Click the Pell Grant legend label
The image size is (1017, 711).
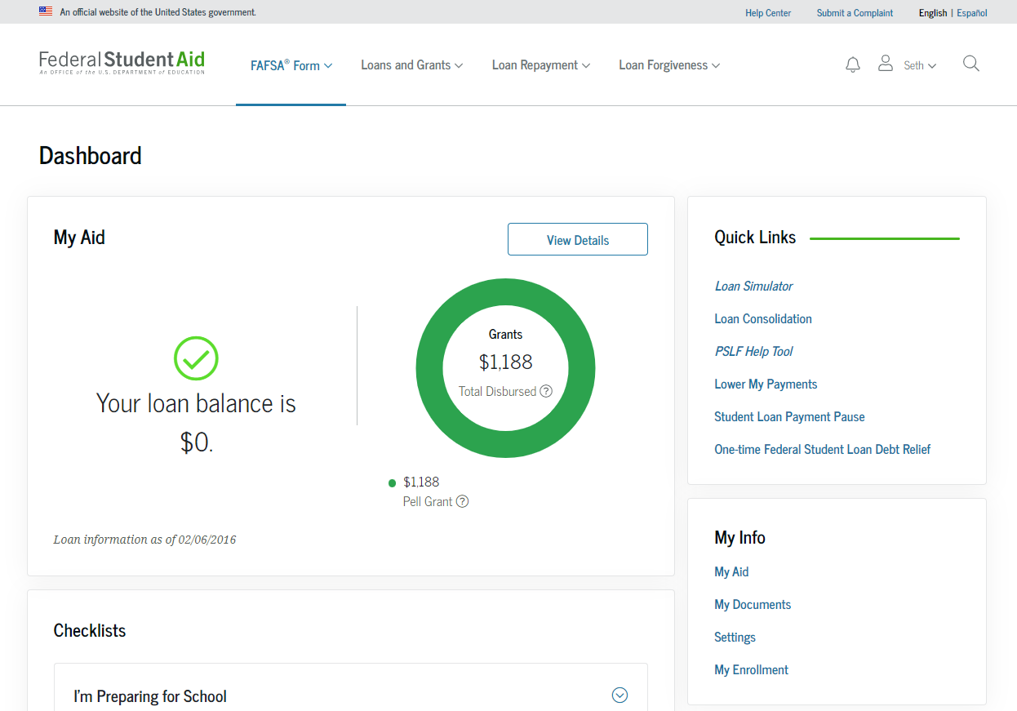coord(428,501)
